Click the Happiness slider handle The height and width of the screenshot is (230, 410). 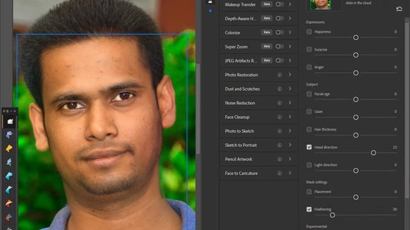point(356,38)
